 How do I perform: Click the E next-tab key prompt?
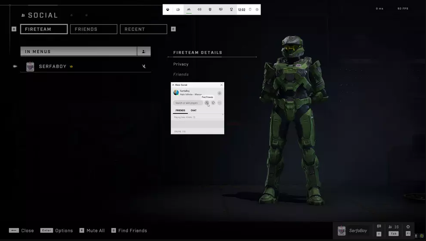pyautogui.click(x=173, y=29)
